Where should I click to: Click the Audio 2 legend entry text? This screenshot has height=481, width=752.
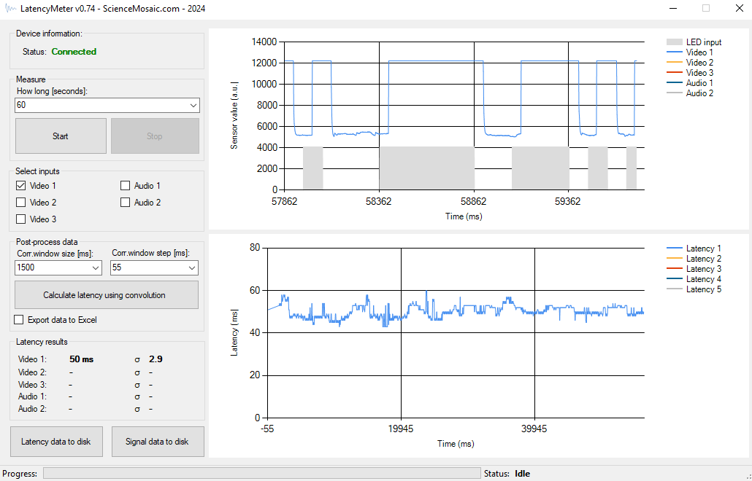699,93
